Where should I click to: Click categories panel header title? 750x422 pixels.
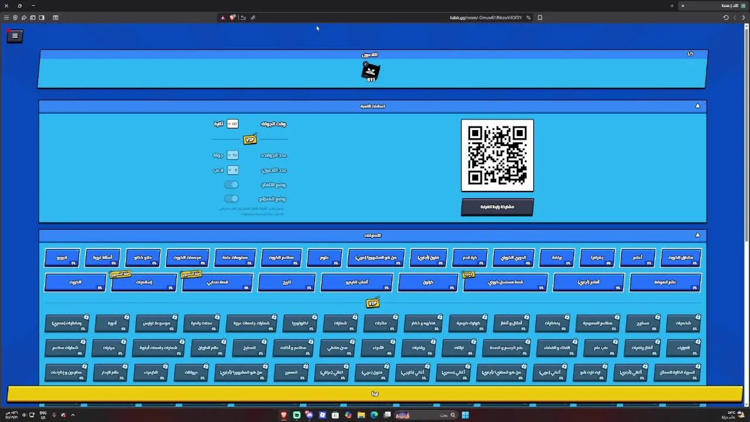click(x=373, y=236)
